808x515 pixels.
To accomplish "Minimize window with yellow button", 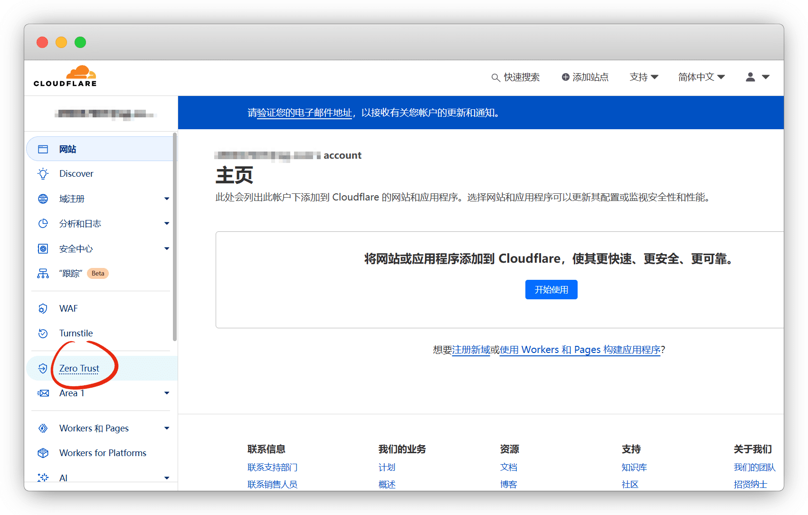I will pos(61,42).
